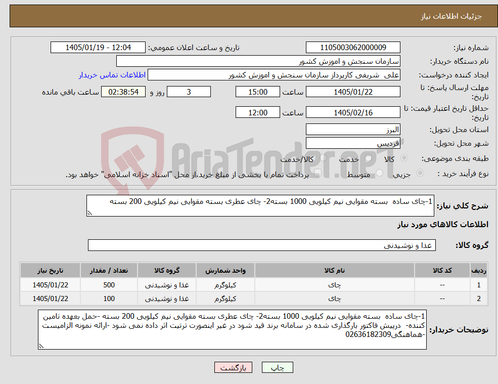Click the تاریخ نیاز column header
The width and height of the screenshot is (498, 384).
point(50,270)
